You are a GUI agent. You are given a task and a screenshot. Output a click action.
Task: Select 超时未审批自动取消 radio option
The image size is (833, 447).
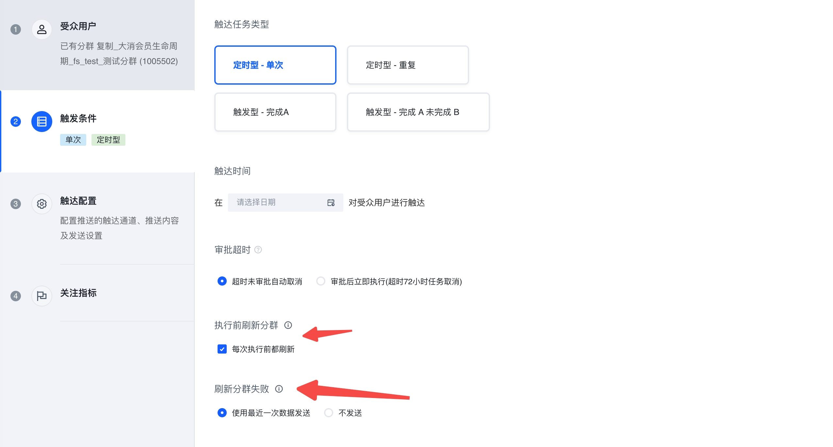click(x=222, y=281)
